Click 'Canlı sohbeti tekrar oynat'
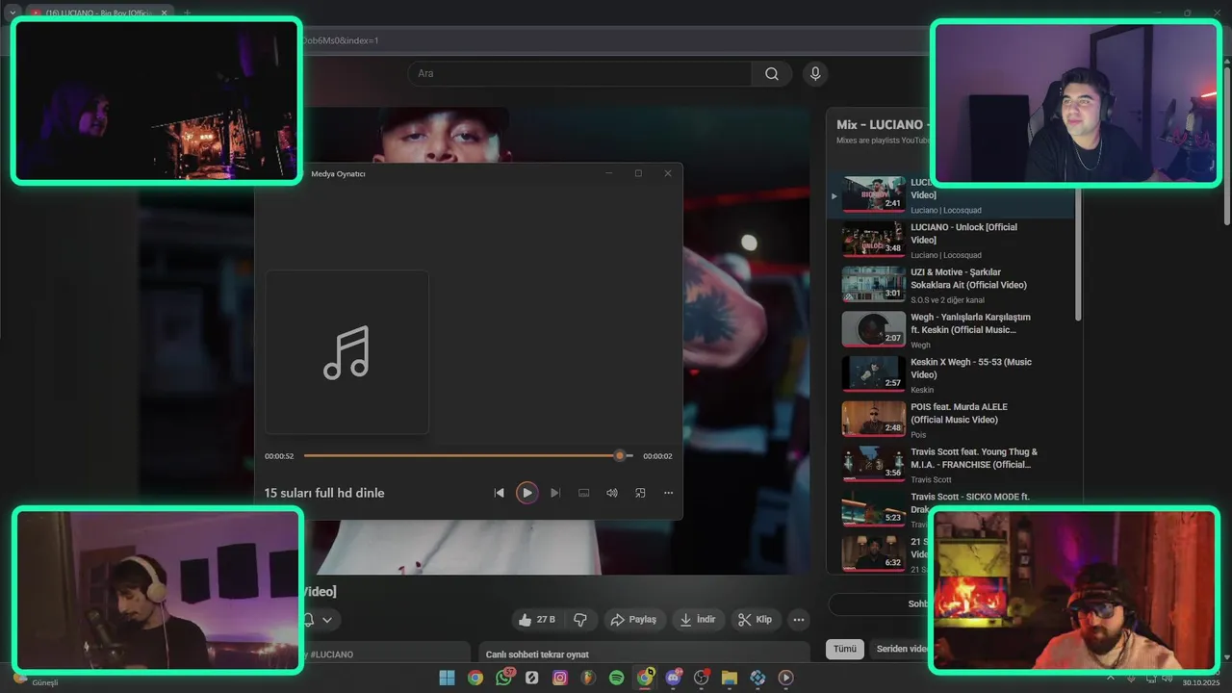1232x693 pixels. (x=537, y=654)
